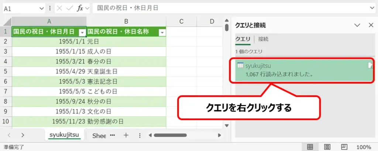The image size is (378, 151).
Task: Switch to Page Break Preview icon
Action: click(344, 147)
